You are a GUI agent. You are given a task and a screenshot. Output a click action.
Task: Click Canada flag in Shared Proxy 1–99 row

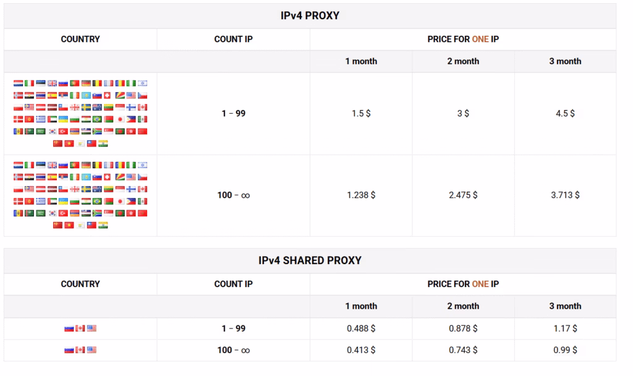point(80,328)
